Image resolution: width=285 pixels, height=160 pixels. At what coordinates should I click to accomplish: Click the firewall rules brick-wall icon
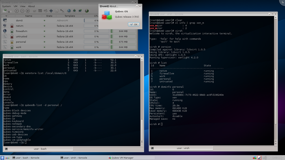[x=40, y=11]
